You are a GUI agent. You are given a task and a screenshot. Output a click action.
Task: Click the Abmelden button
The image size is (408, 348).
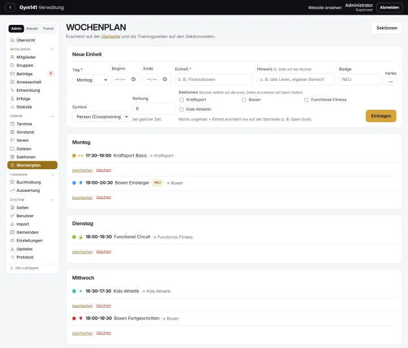(x=389, y=7)
